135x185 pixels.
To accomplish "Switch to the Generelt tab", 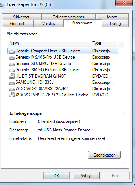I will (x=17, y=24).
